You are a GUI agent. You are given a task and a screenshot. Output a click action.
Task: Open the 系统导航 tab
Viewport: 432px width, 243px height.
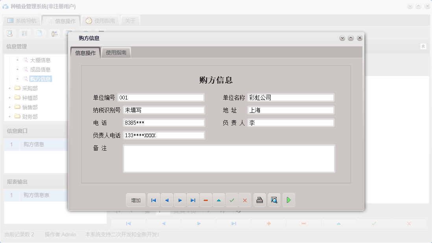24,21
